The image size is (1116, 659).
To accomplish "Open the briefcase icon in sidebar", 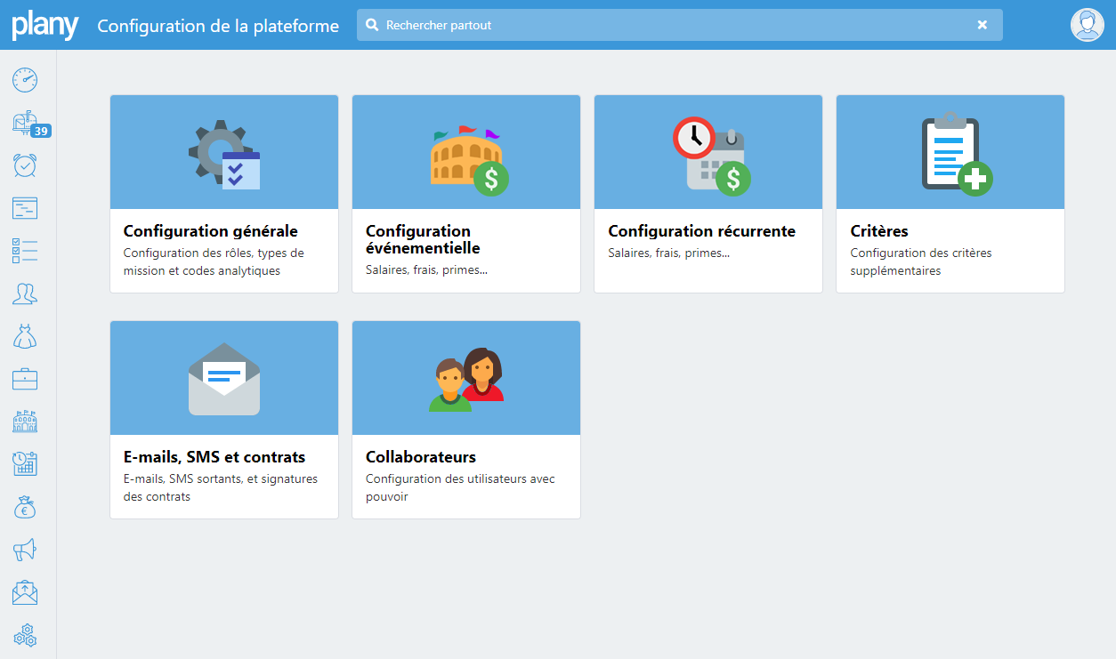I will click(x=24, y=379).
